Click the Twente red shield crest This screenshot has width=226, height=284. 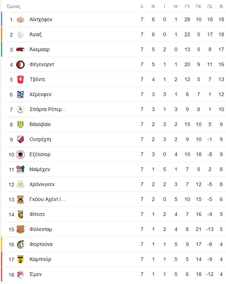[20, 80]
